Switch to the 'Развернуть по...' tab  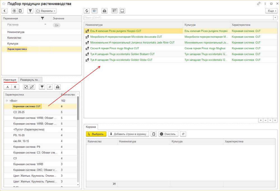31,80
